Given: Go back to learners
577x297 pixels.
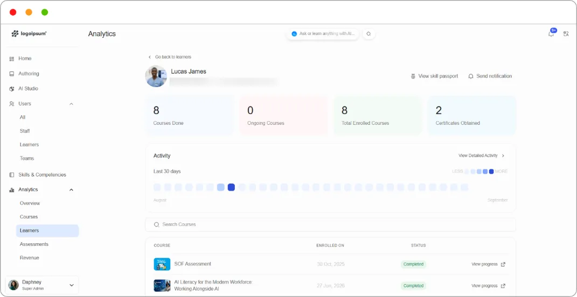Looking at the screenshot, I should (x=173, y=57).
